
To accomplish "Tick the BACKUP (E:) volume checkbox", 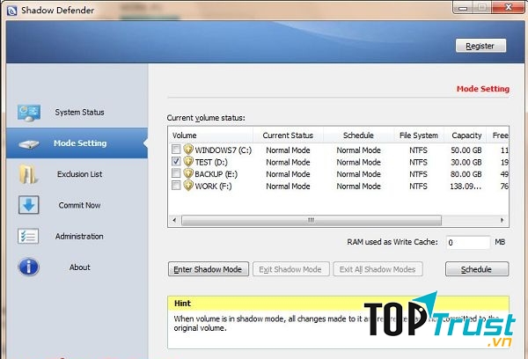I will pyautogui.click(x=177, y=174).
